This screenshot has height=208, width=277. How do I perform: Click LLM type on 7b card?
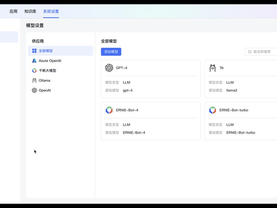230,83
